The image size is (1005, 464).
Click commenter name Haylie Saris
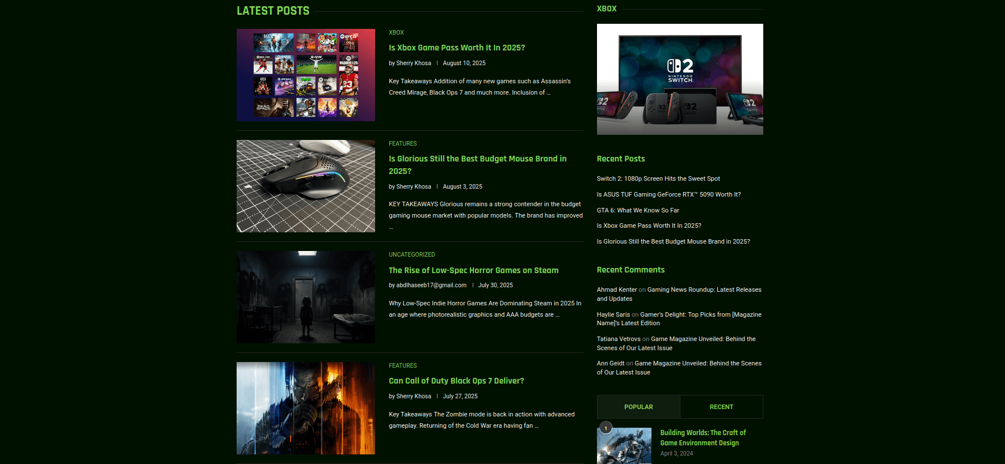[x=613, y=314]
